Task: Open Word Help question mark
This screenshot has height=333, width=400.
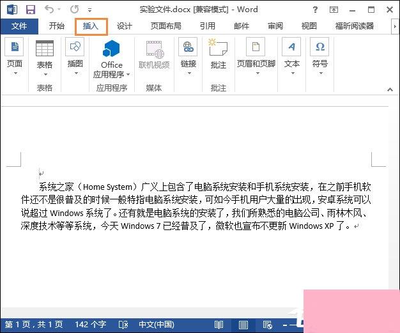Action: point(315,10)
